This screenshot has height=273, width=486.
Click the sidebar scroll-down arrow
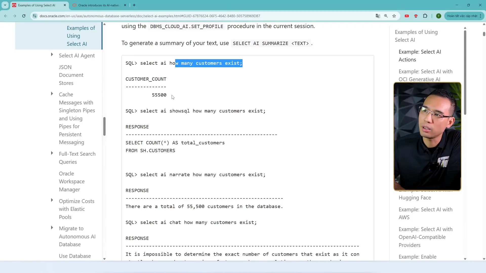[x=104, y=259]
